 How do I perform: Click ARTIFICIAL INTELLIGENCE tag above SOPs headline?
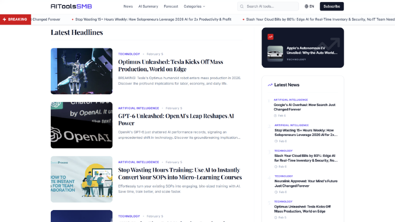click(138, 162)
